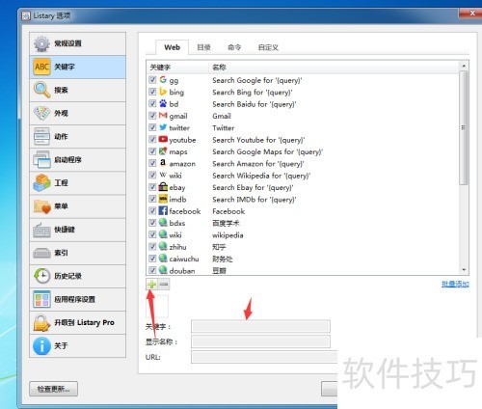Open the 关于 info section
Screen dimensions: 482x409
(77, 345)
